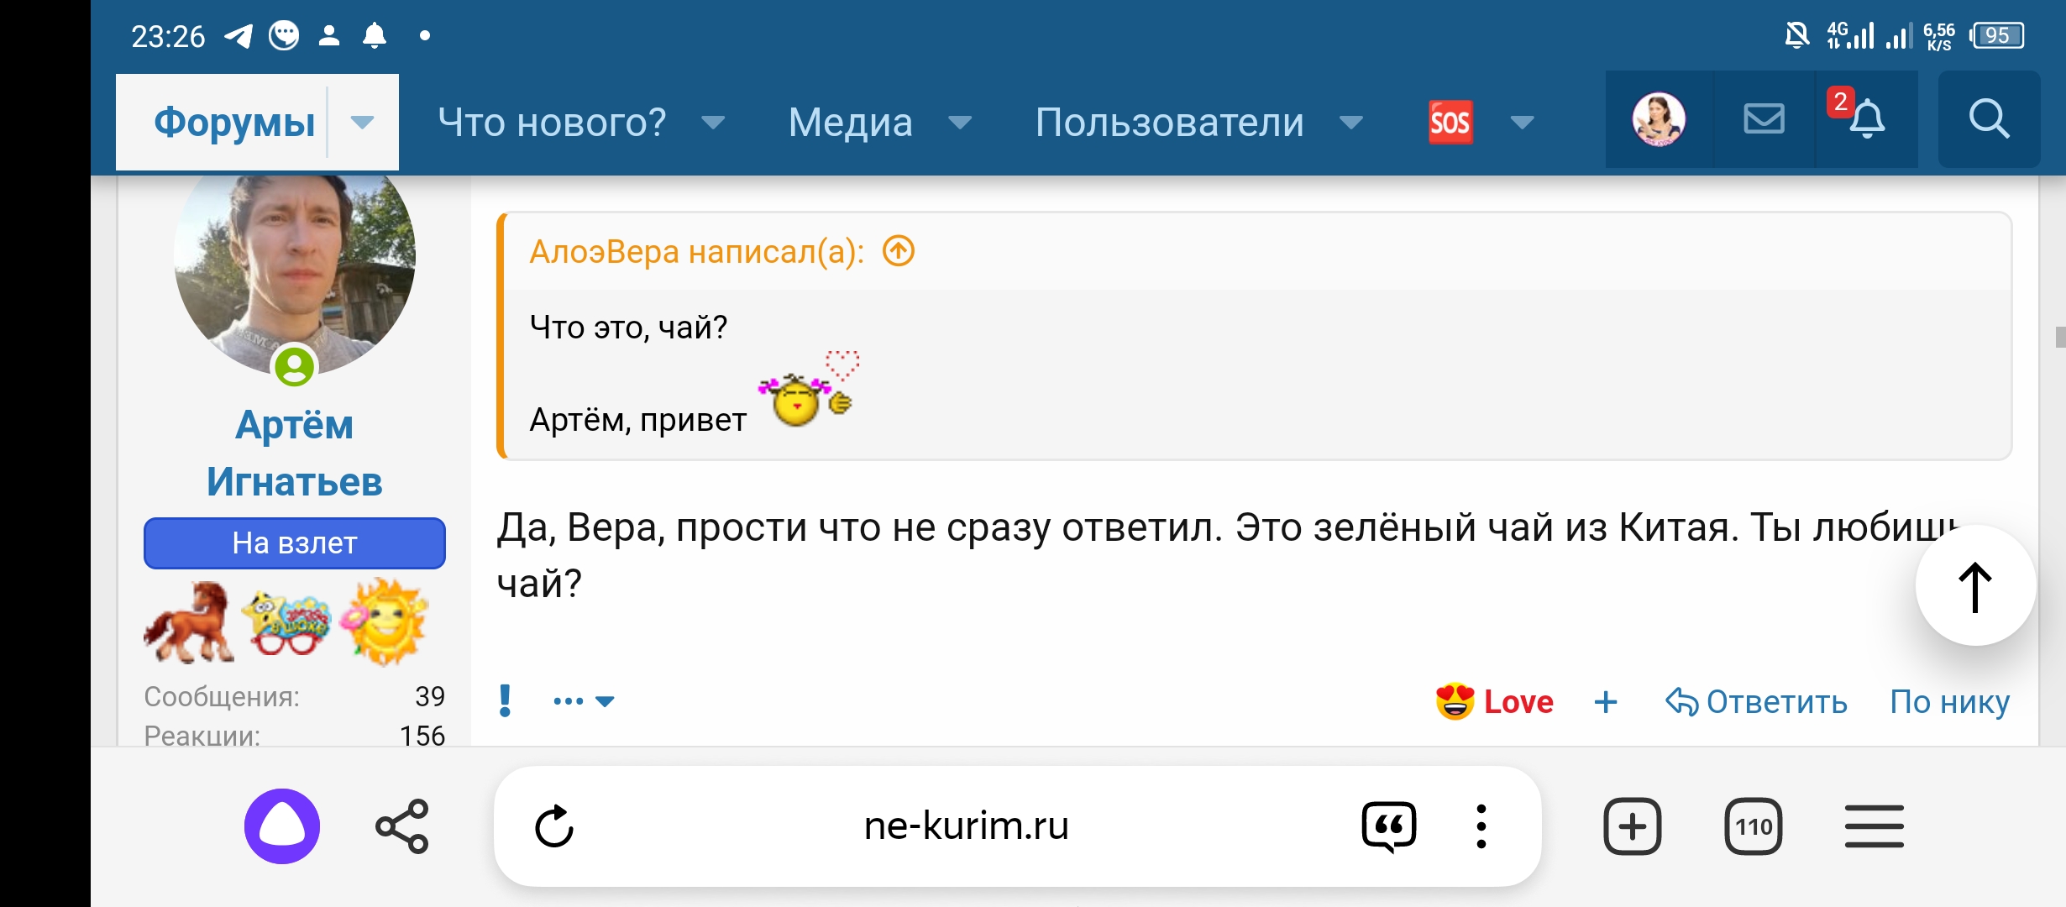Tap the scroll-to-top arrow button

(1975, 586)
